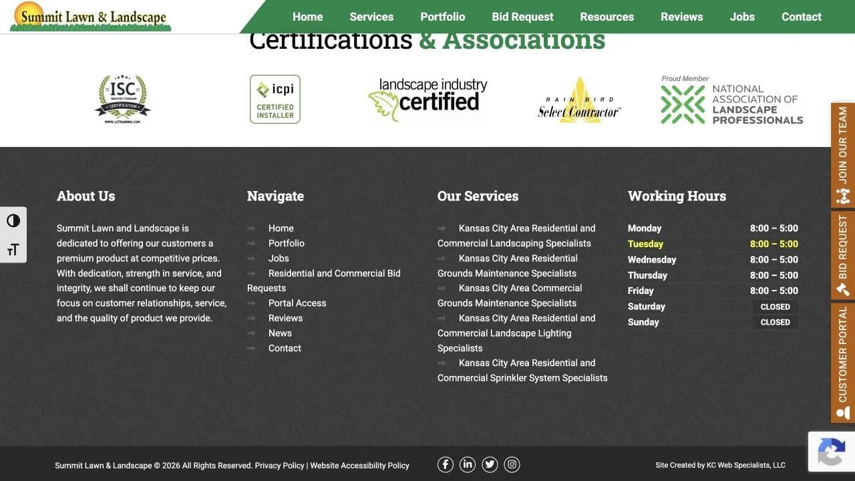Viewport: 855px width, 481px height.
Task: Click KC Web Specialists, LLC credit link
Action: [746, 465]
